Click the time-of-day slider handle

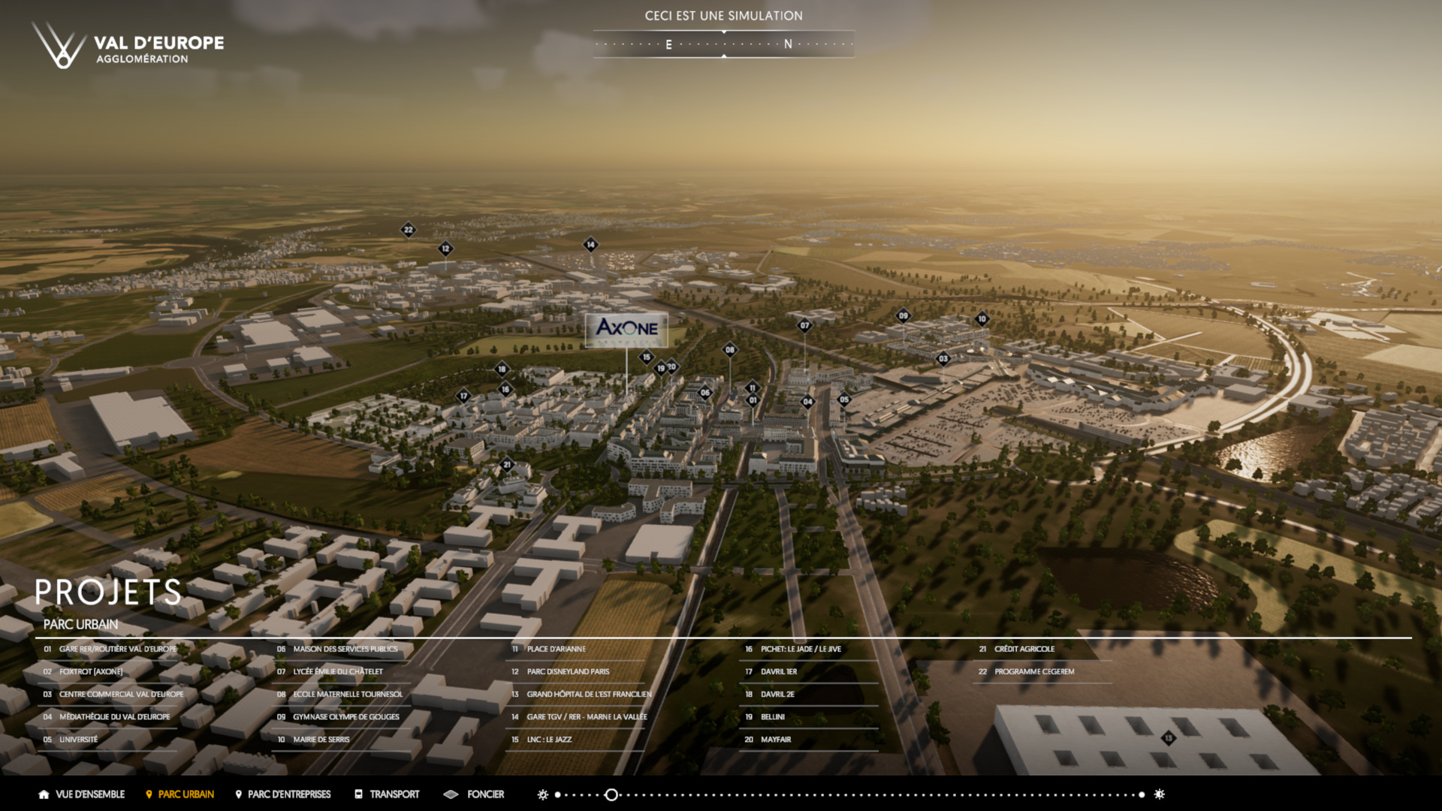[x=611, y=794]
